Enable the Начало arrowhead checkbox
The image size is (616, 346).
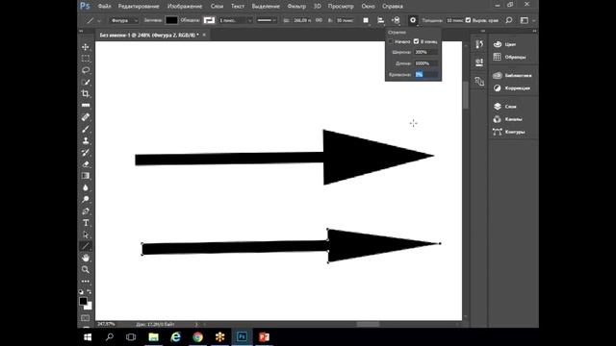391,41
